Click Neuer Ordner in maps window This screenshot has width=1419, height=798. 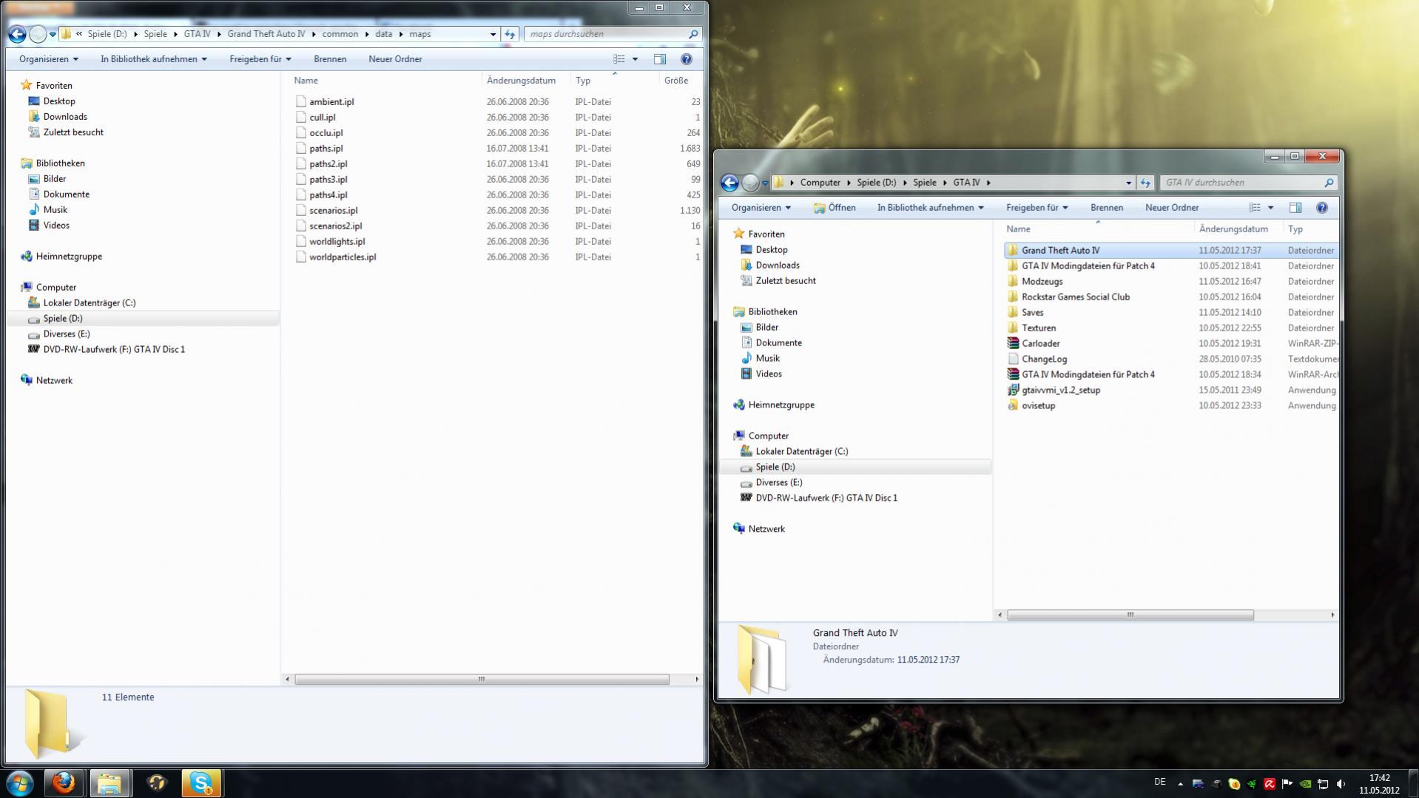[x=395, y=59]
